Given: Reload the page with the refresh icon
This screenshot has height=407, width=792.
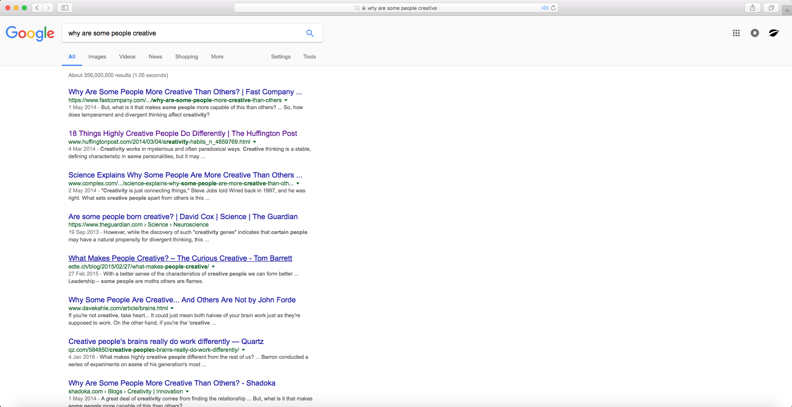Looking at the screenshot, I should point(554,8).
